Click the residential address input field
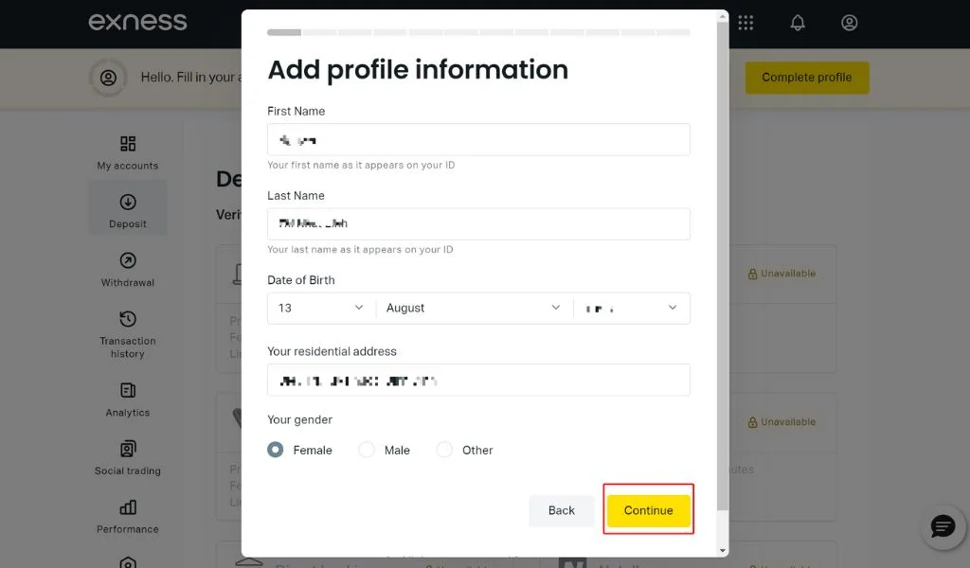 click(x=477, y=380)
